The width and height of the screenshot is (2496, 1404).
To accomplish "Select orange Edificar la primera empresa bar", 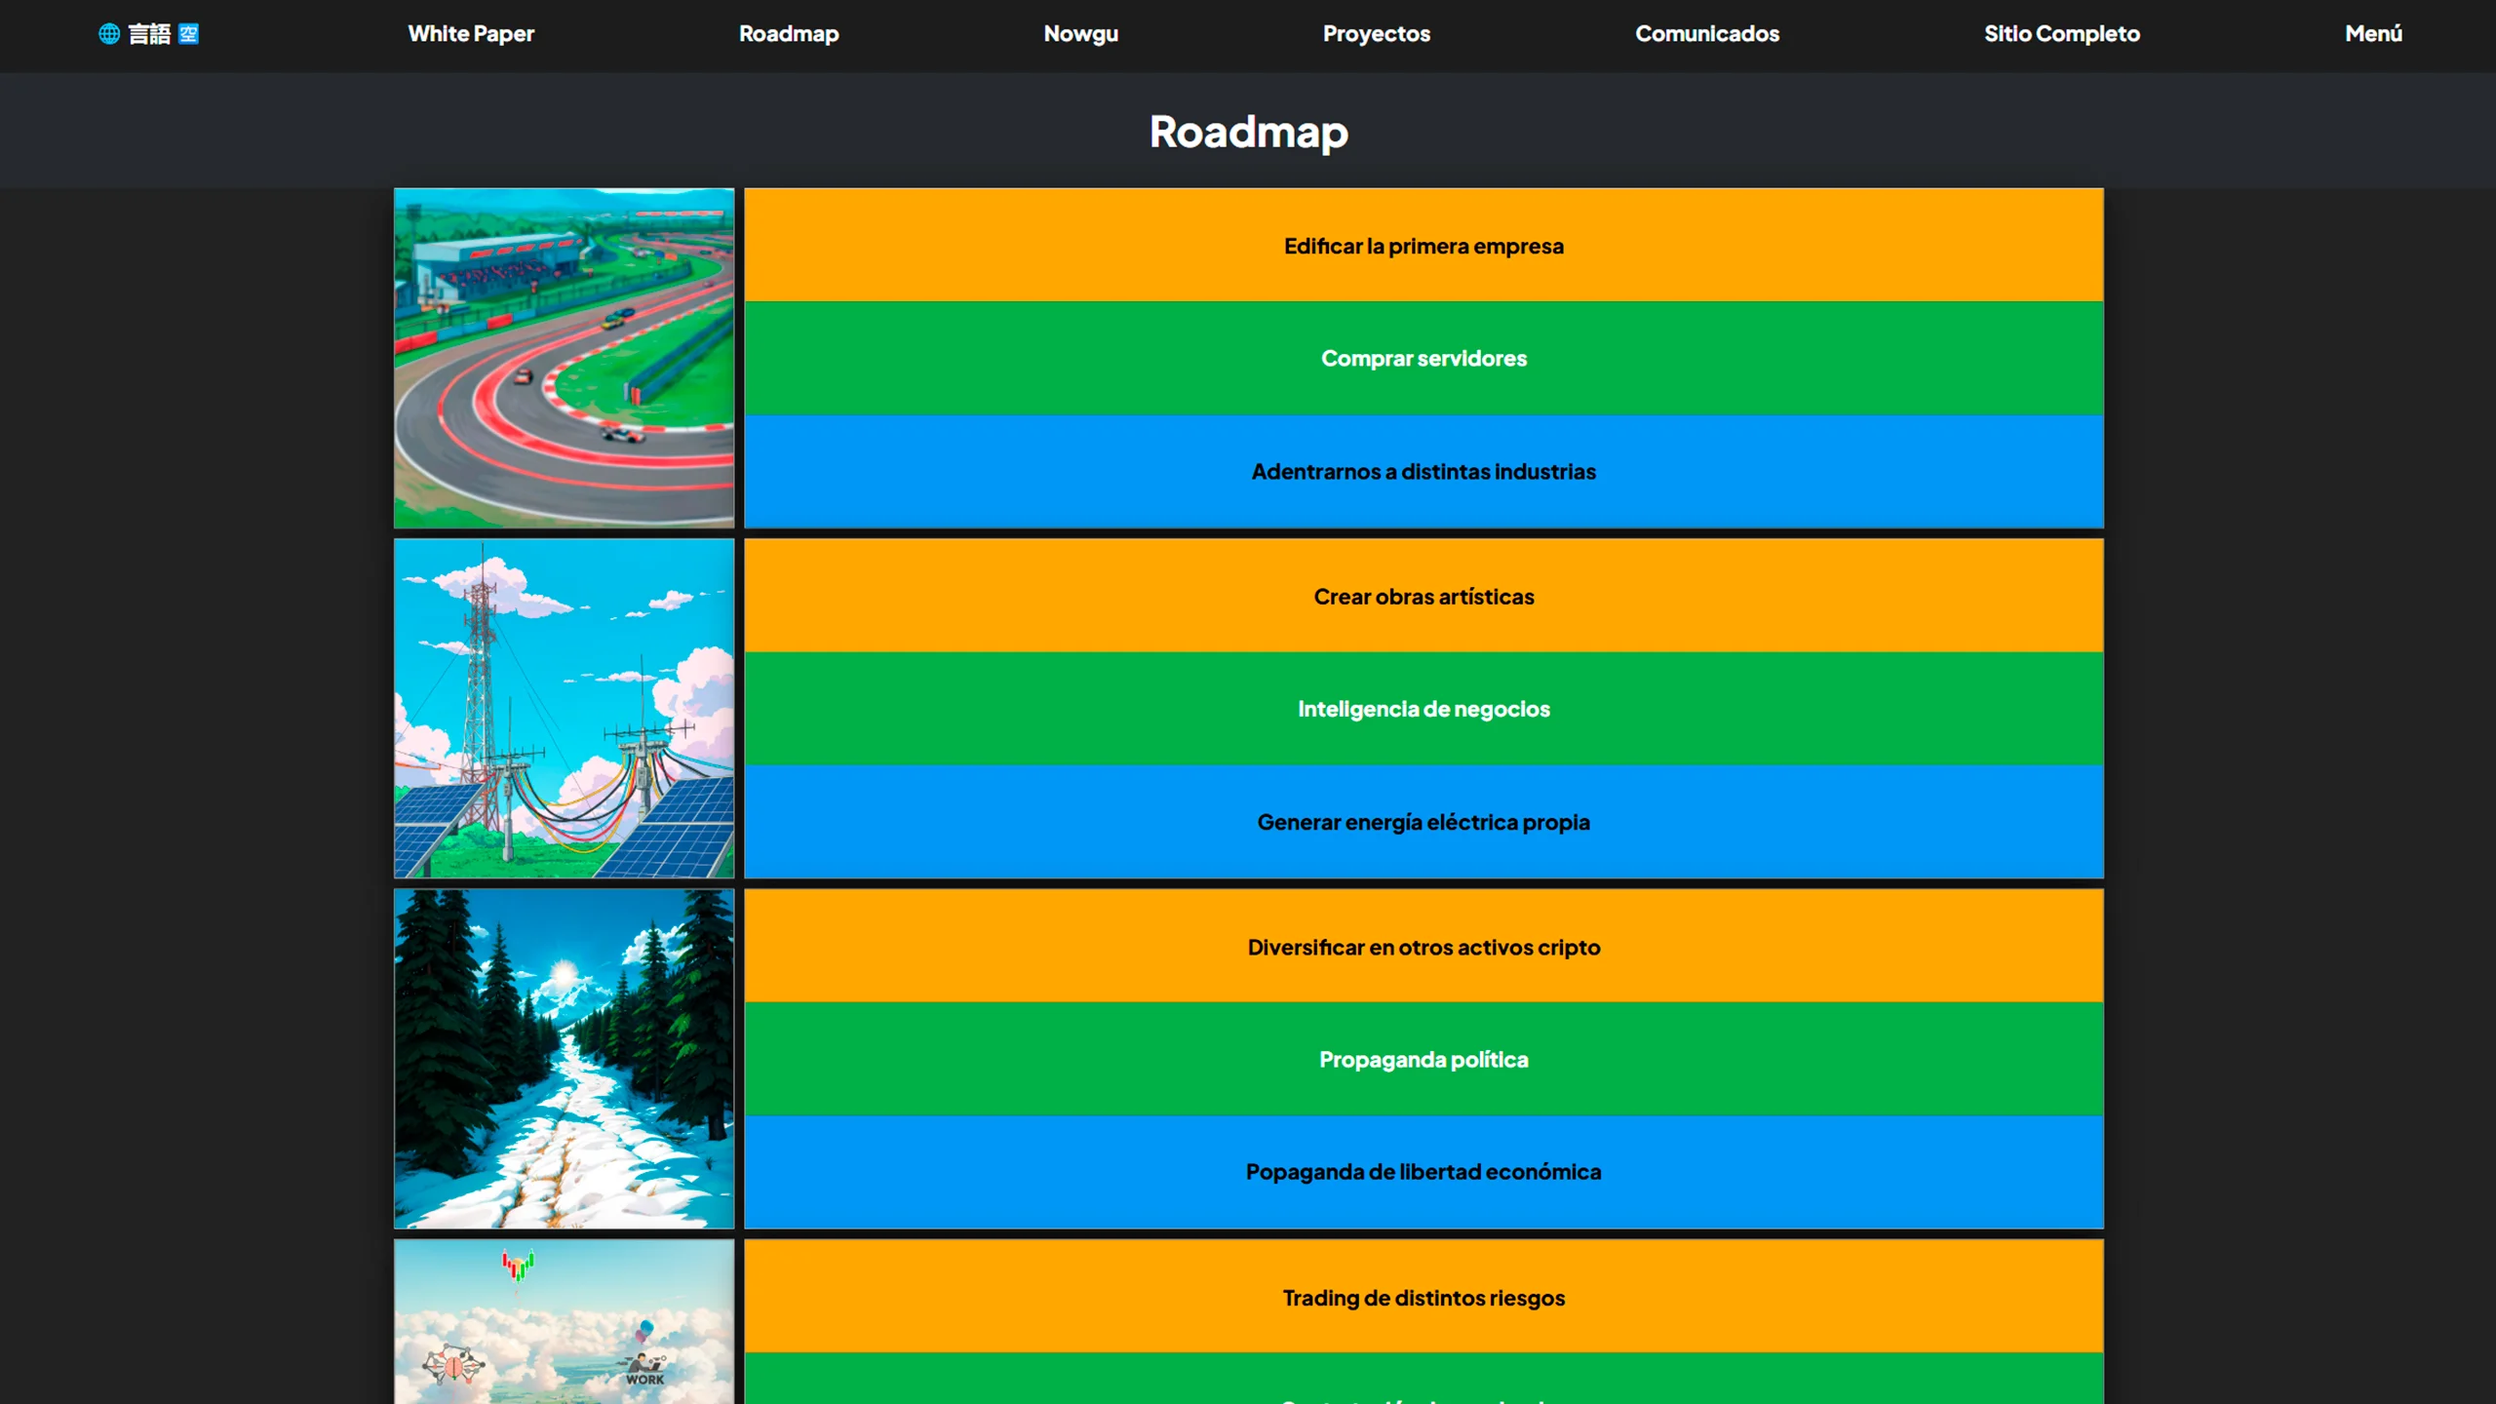I will 1423,246.
